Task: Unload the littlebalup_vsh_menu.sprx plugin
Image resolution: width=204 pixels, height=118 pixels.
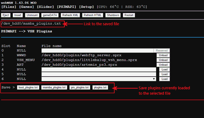Action: 163,60
